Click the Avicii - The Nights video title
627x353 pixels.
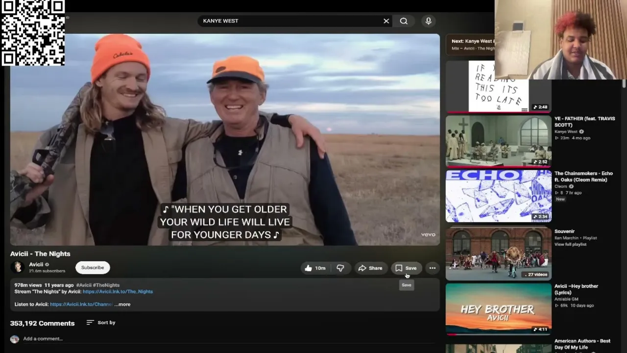(x=40, y=254)
